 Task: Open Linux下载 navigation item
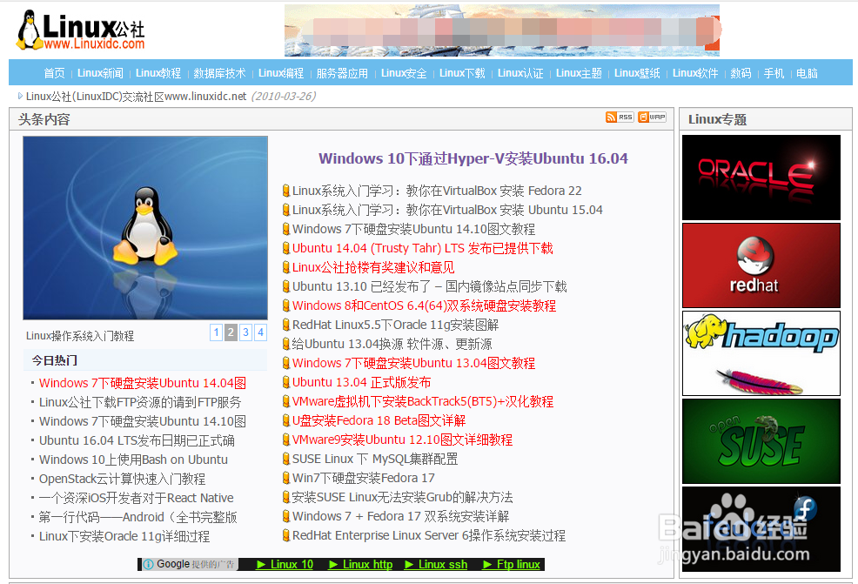point(462,73)
